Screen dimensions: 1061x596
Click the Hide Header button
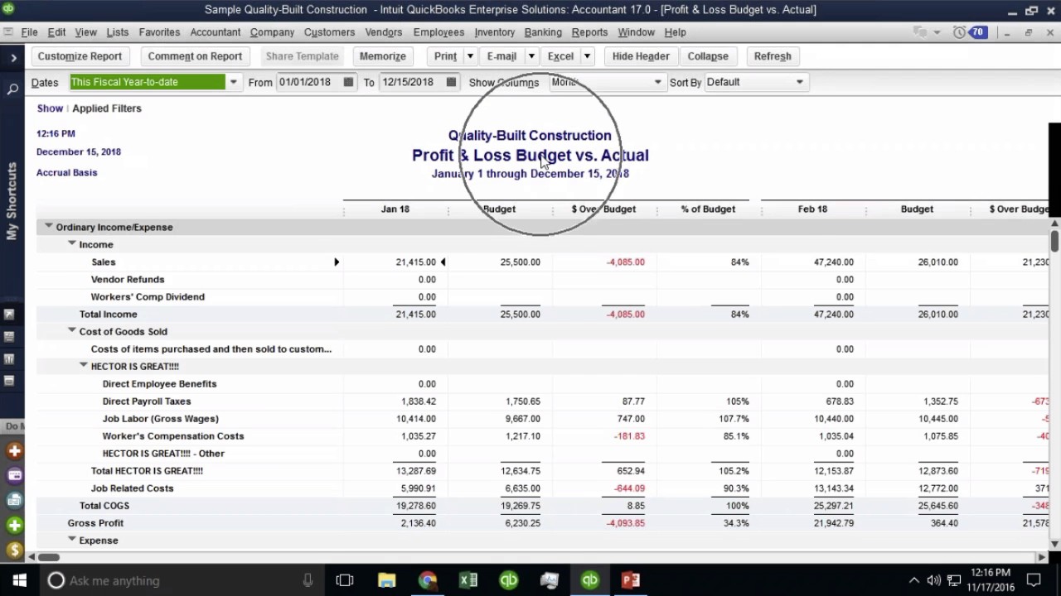[x=641, y=56]
